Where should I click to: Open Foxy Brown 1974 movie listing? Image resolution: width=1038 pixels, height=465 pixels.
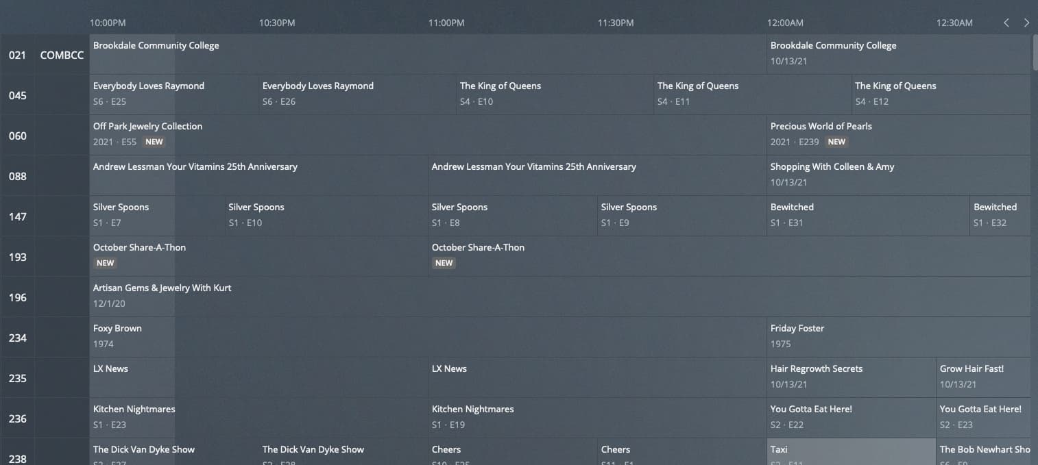[428, 338]
